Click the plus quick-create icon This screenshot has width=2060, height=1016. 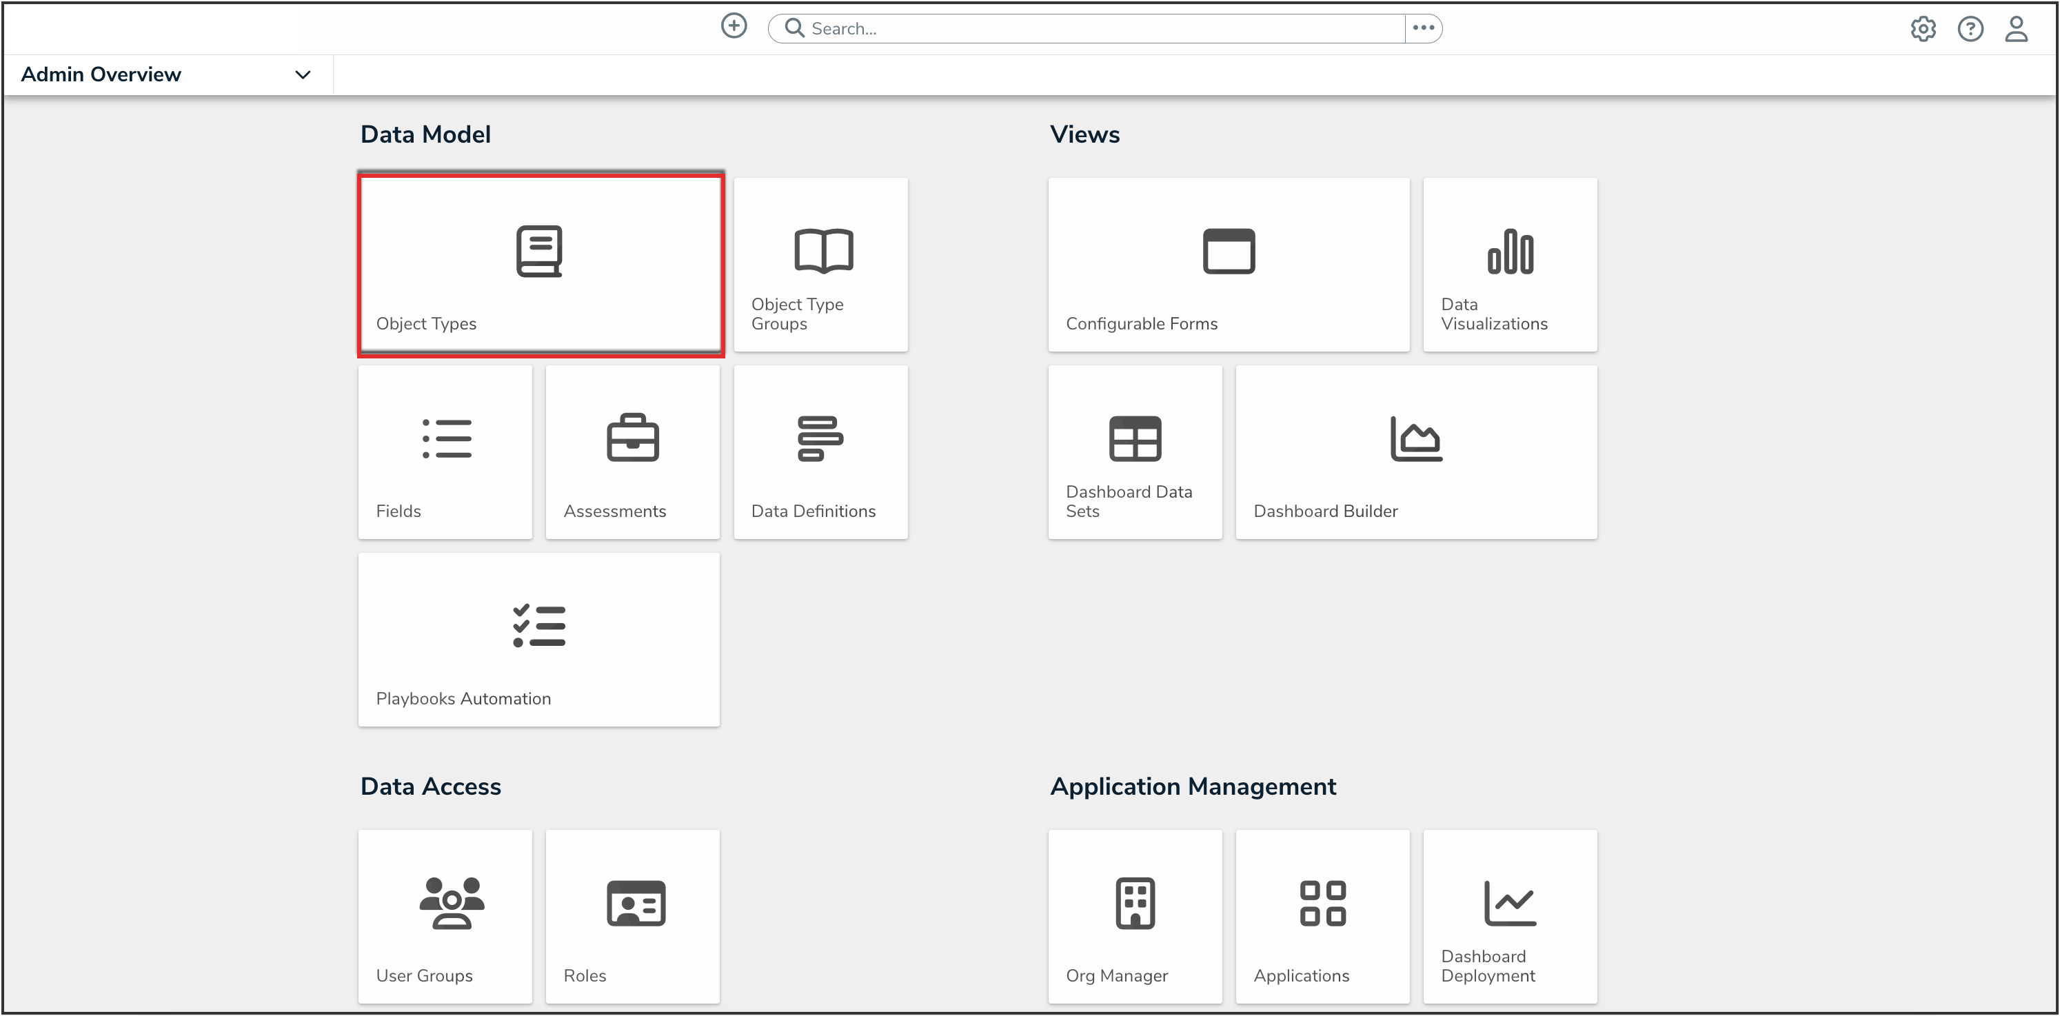(x=734, y=26)
